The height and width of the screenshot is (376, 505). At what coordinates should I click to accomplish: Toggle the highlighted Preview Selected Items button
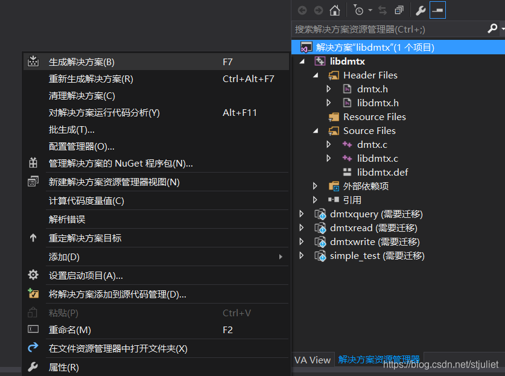pos(436,10)
